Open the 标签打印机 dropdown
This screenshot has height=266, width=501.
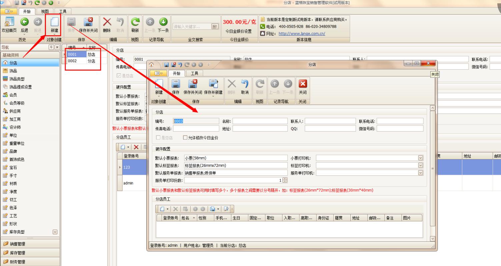[x=420, y=165]
